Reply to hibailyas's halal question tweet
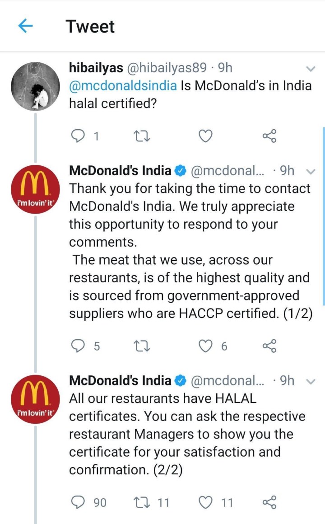 [x=79, y=136]
